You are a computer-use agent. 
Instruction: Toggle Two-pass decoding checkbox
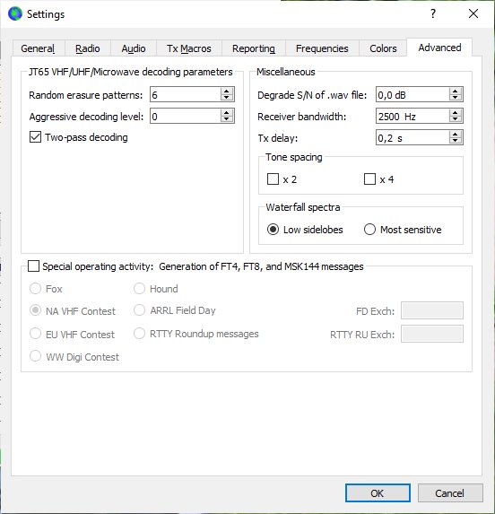pyautogui.click(x=35, y=137)
